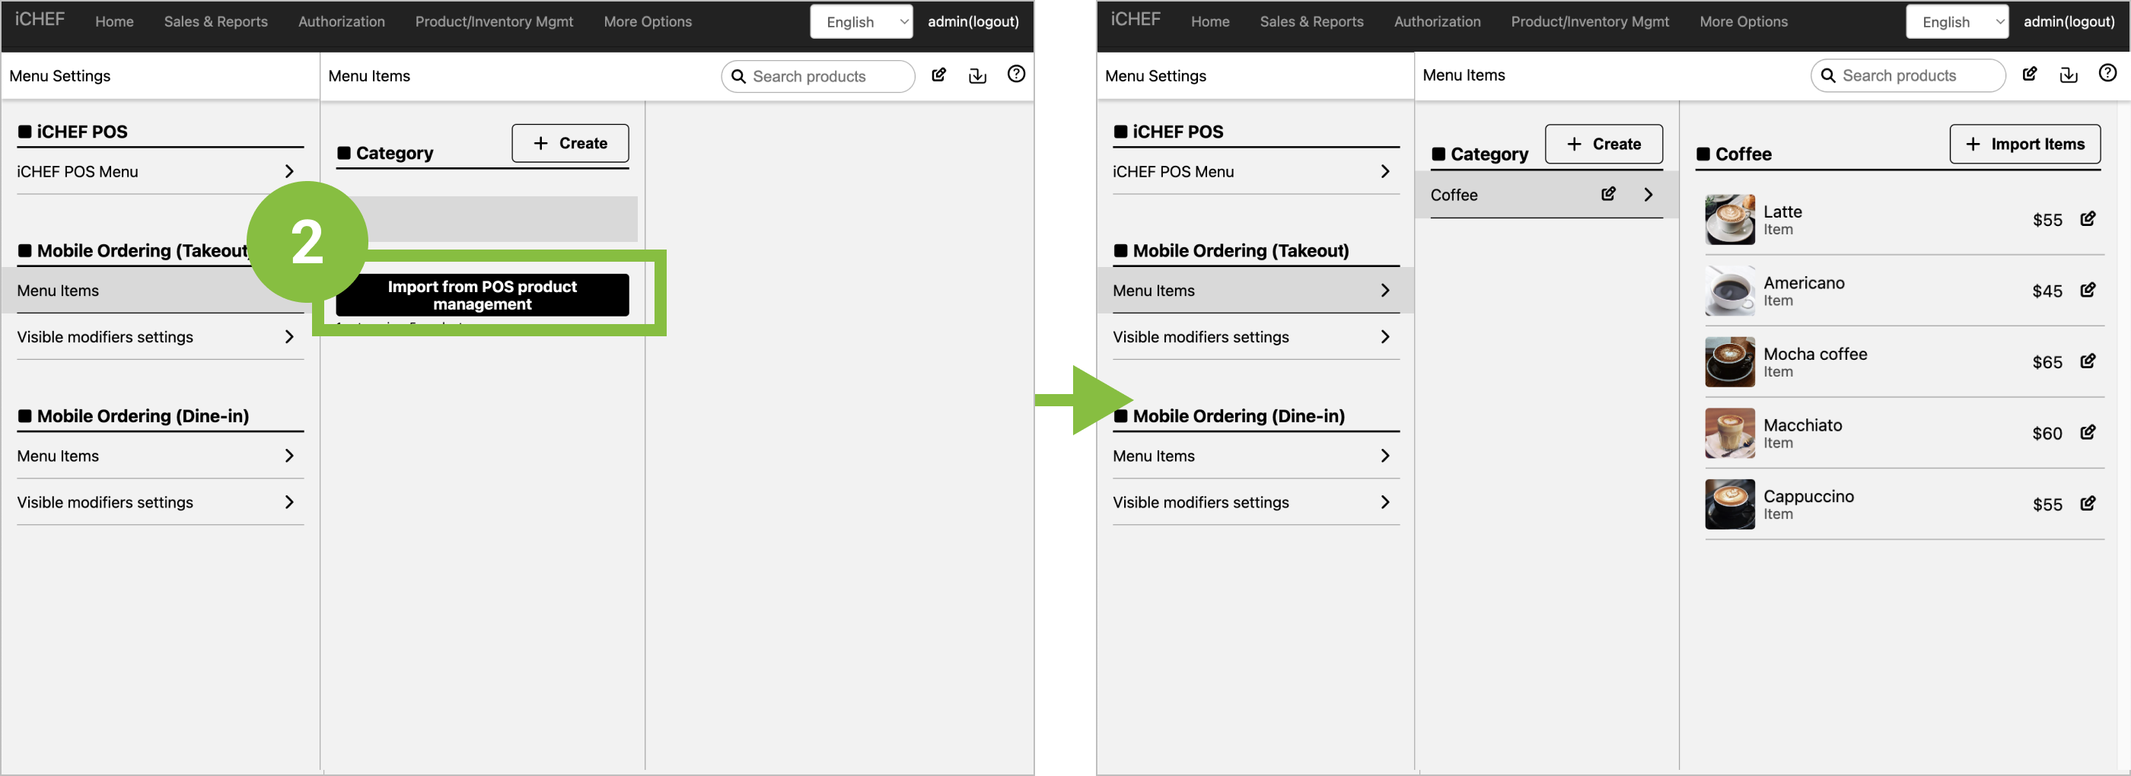The width and height of the screenshot is (2131, 776).
Task: Click the Search products field in right screenshot
Action: [x=1908, y=76]
